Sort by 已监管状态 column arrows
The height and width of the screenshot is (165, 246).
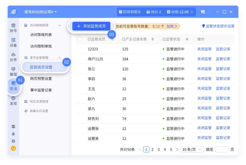[187, 39]
